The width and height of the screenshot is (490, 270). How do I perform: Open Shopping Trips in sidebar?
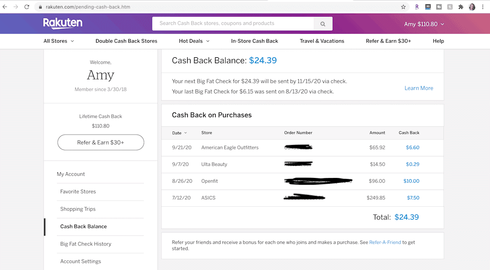pyautogui.click(x=78, y=209)
